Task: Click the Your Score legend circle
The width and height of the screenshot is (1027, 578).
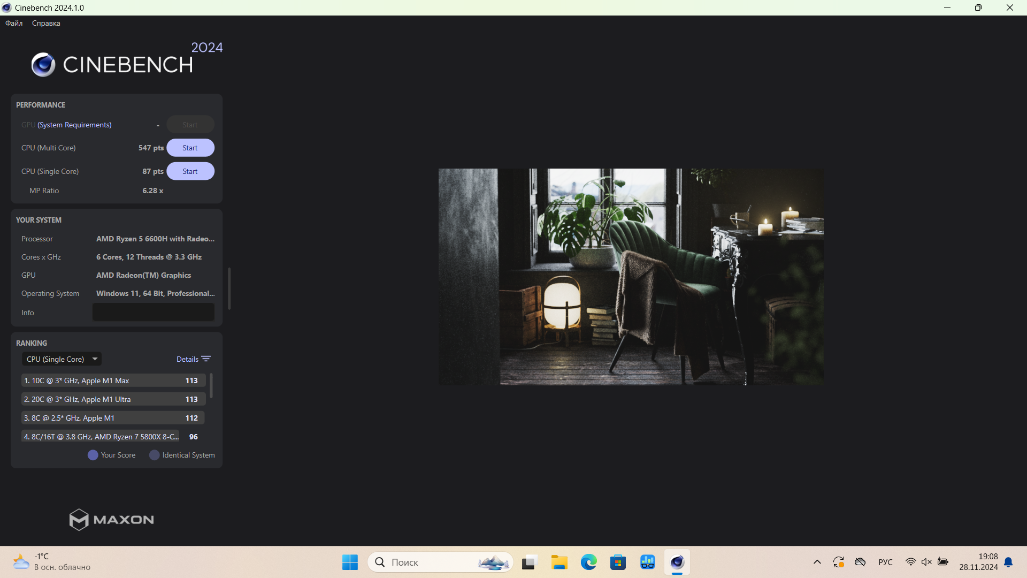Action: (x=93, y=455)
